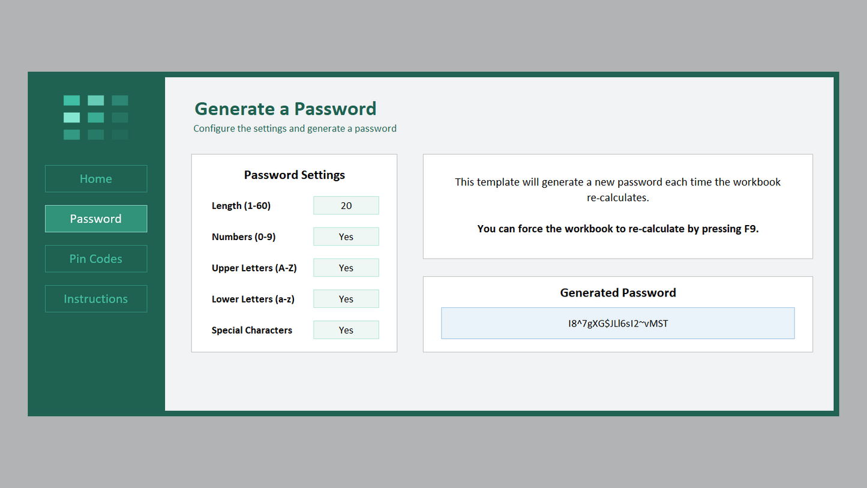
Task: Open the Lower Letters (a-z) Yes dropdown
Action: click(346, 299)
